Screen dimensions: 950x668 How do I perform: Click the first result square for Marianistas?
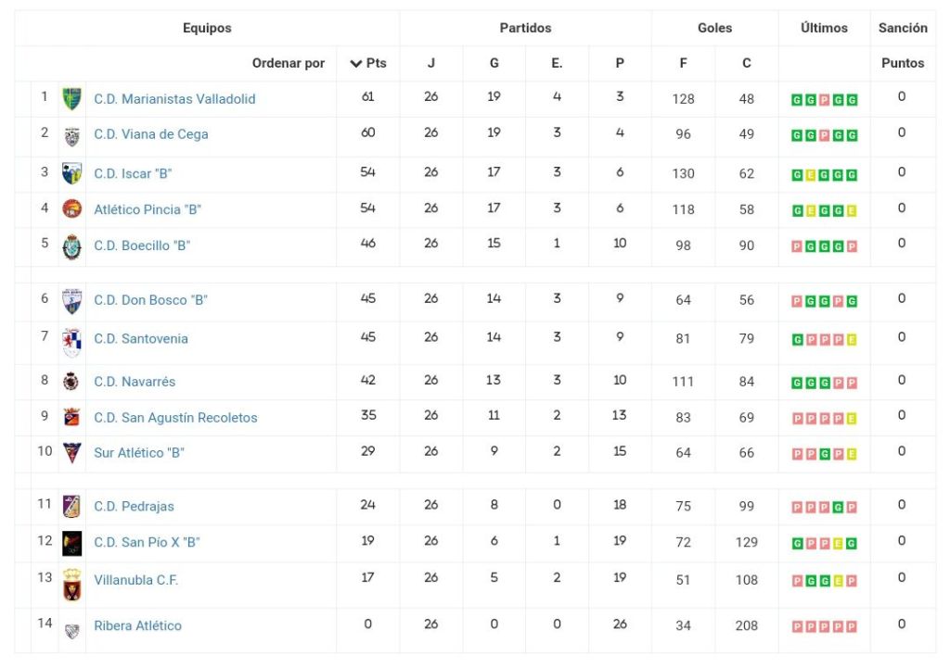(x=797, y=100)
